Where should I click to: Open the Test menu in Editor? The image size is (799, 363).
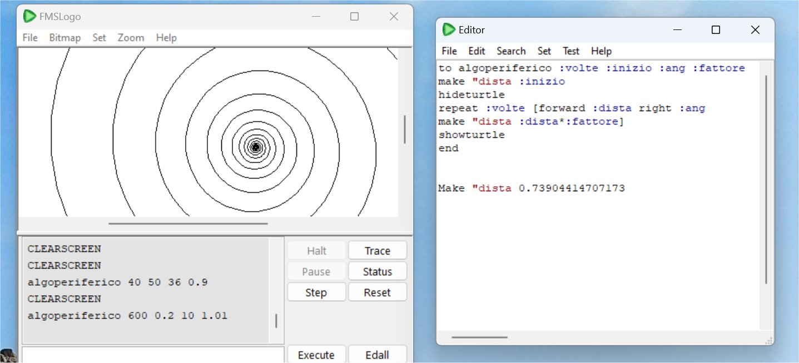571,51
